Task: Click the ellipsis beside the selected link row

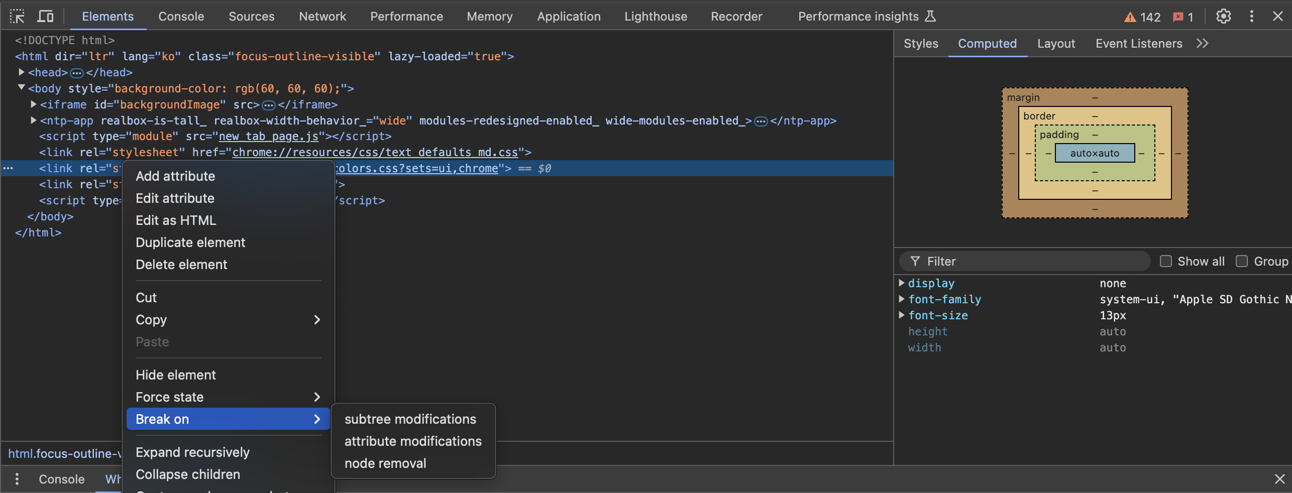Action: click(8, 168)
